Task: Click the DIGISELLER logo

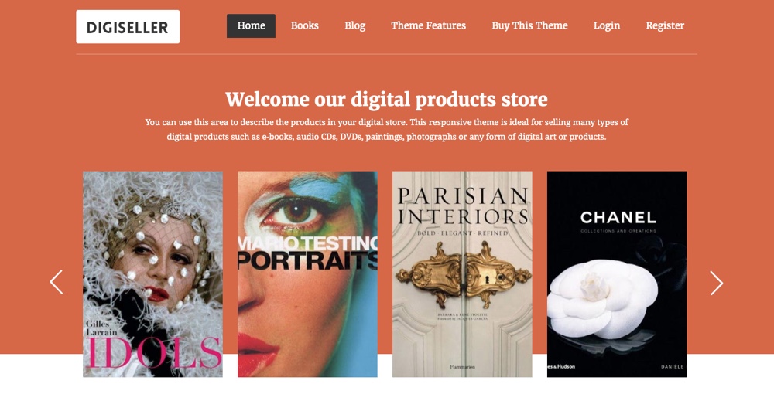Action: pyautogui.click(x=128, y=26)
